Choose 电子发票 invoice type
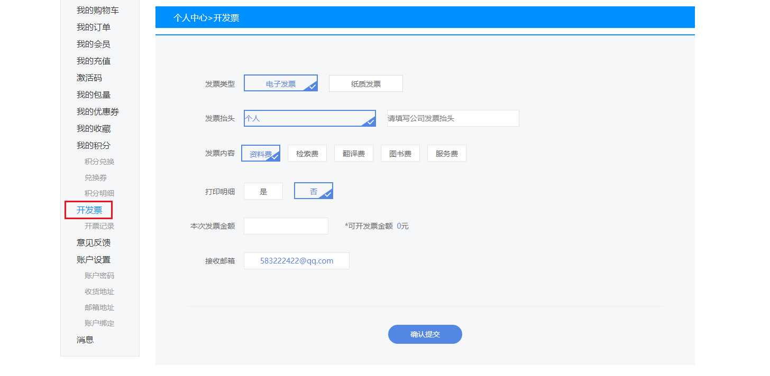Viewport: 770px width, 376px height. tap(281, 83)
